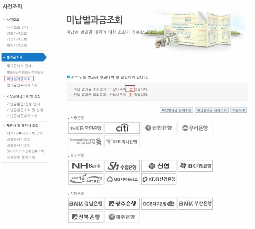Viewport: 255px width, 229px height.
Task: Go to 사건조회 안내 page
Action: tap(17, 27)
